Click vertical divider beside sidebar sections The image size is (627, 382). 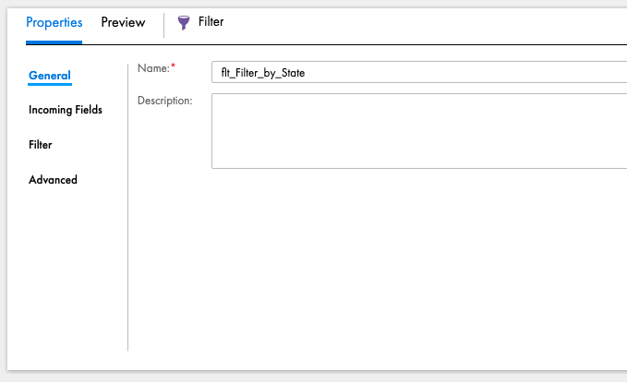pos(128,208)
